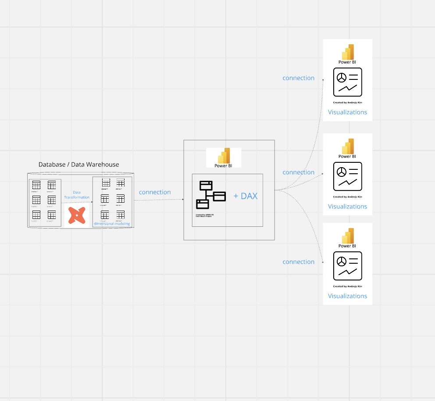
Task: Select bottom-right table icon above 'dimensional modeling' label
Action: pos(121,215)
